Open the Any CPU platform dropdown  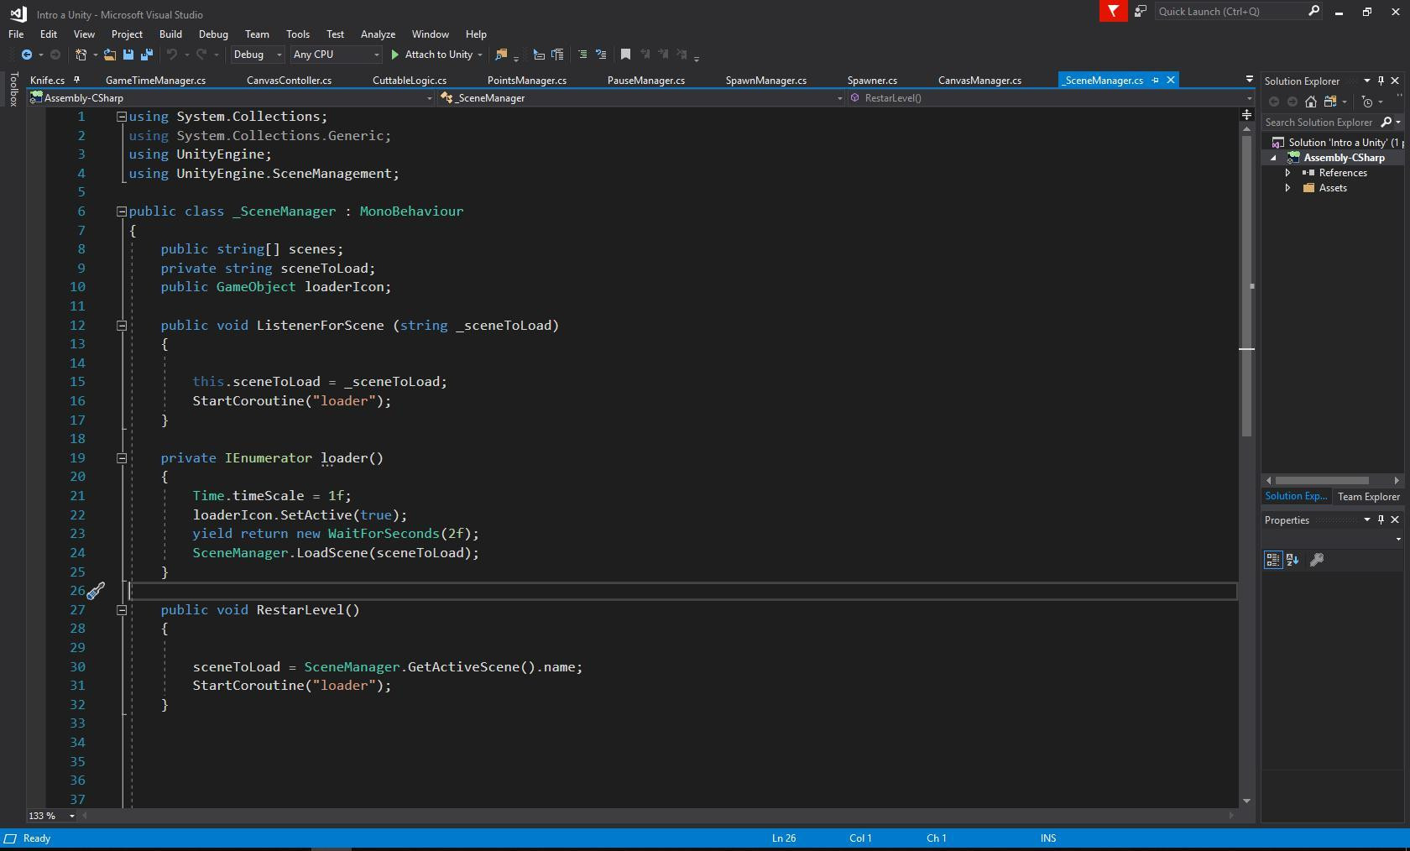click(336, 55)
